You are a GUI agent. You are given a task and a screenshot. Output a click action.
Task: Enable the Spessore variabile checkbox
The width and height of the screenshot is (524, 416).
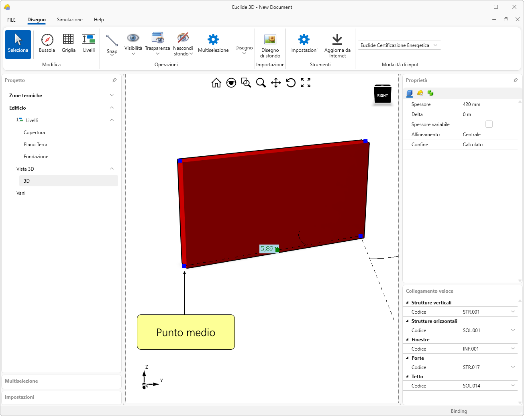click(489, 124)
